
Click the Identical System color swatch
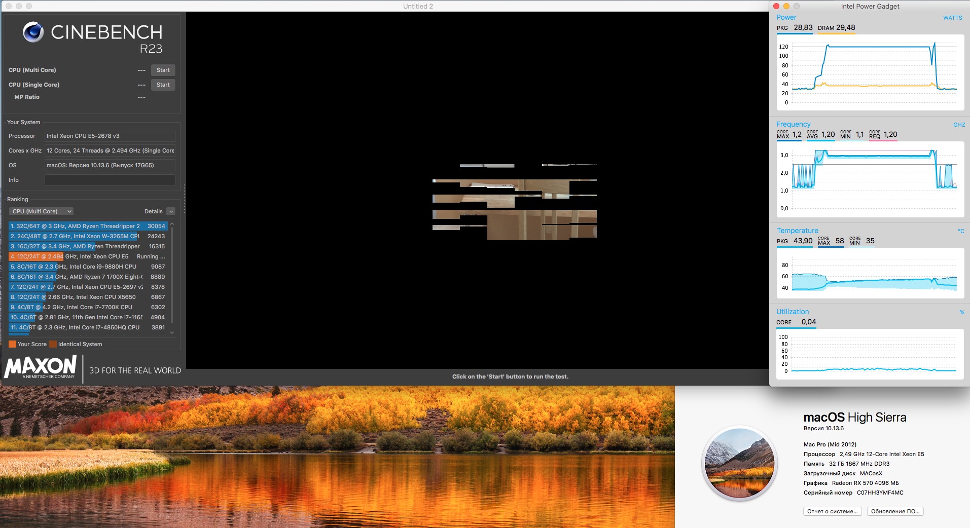(x=53, y=344)
